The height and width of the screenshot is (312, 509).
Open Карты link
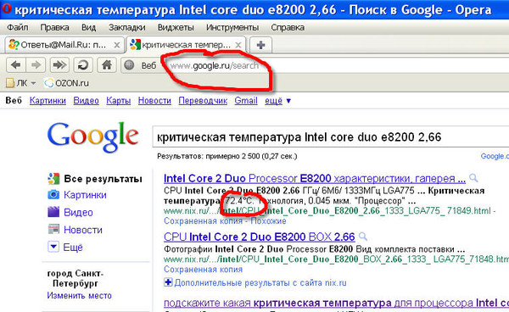pos(119,101)
